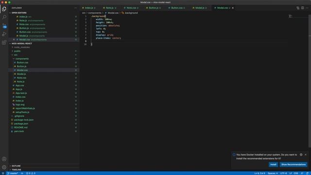Expand the Timeline section
The width and height of the screenshot is (311, 175).
(x=16, y=170)
